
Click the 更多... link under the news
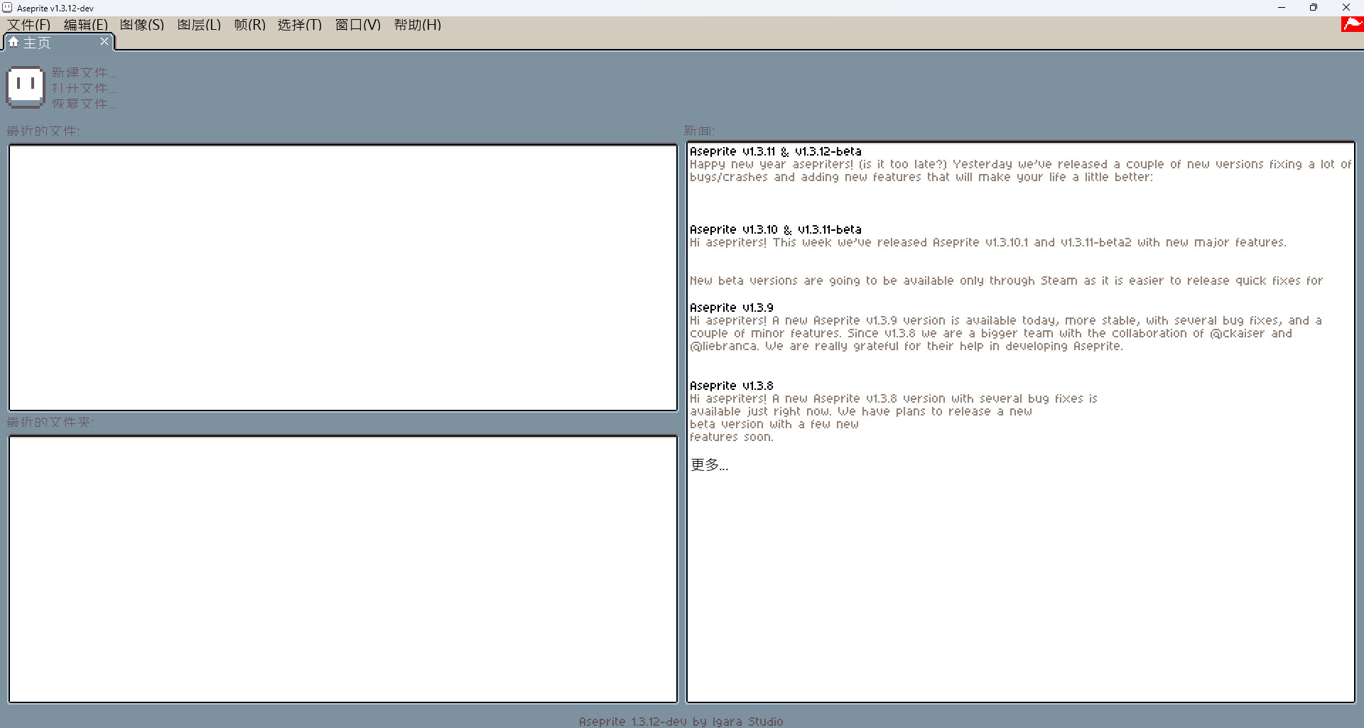point(709,465)
